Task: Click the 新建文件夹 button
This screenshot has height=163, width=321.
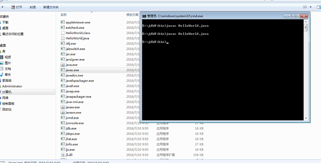Action: point(51,7)
